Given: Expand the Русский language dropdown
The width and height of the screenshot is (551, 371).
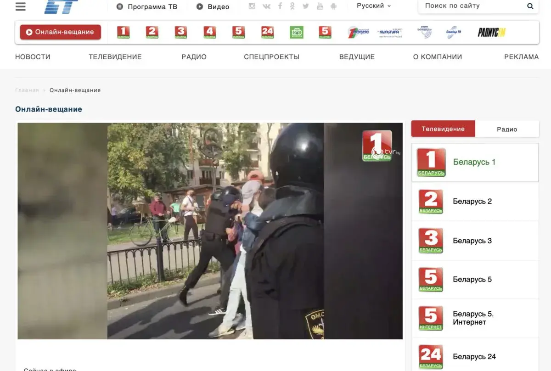Looking at the screenshot, I should pyautogui.click(x=374, y=6).
